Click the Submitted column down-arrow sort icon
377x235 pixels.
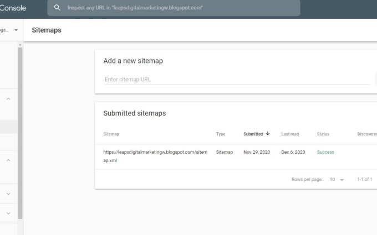(268, 134)
